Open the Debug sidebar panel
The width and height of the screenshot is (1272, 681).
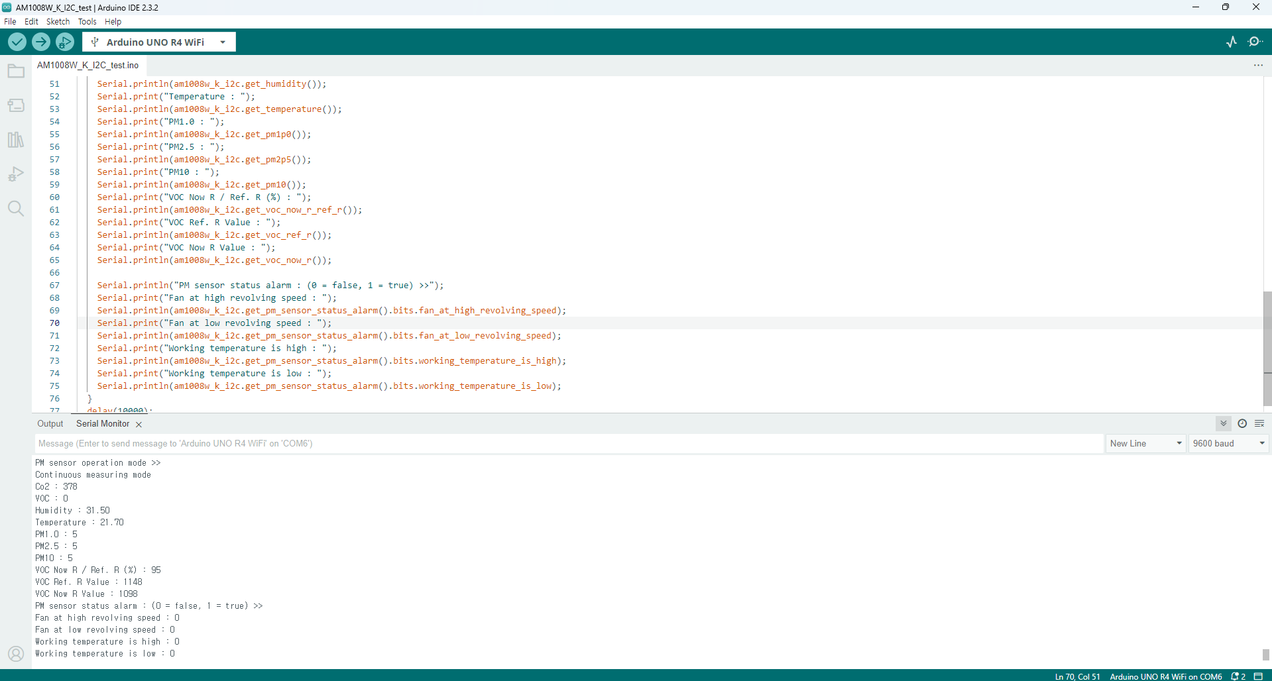pyautogui.click(x=16, y=174)
